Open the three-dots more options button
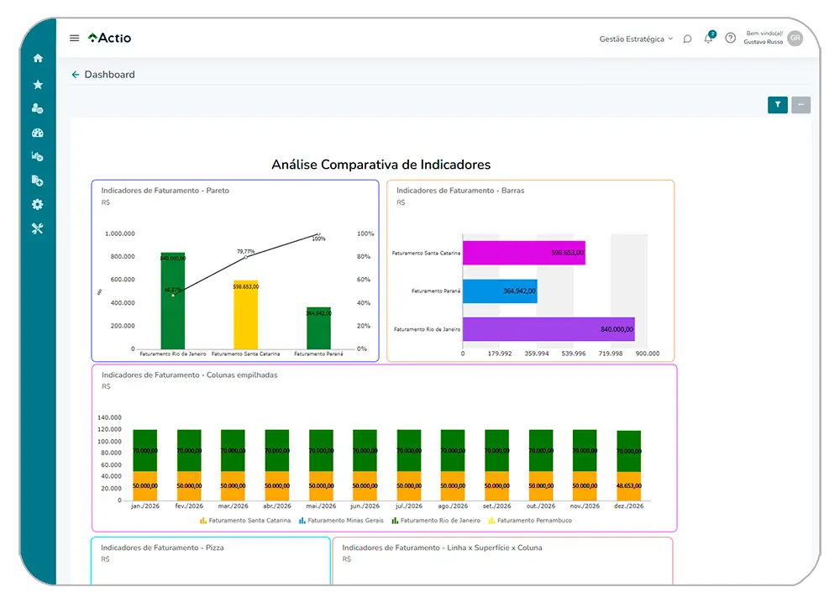Image resolution: width=840 pixels, height=603 pixels. tap(801, 105)
